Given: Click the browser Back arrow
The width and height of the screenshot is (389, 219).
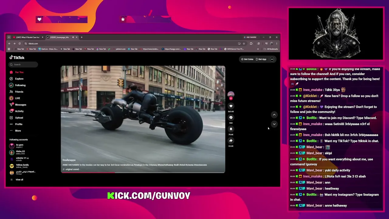Looking at the screenshot, I should point(9,44).
